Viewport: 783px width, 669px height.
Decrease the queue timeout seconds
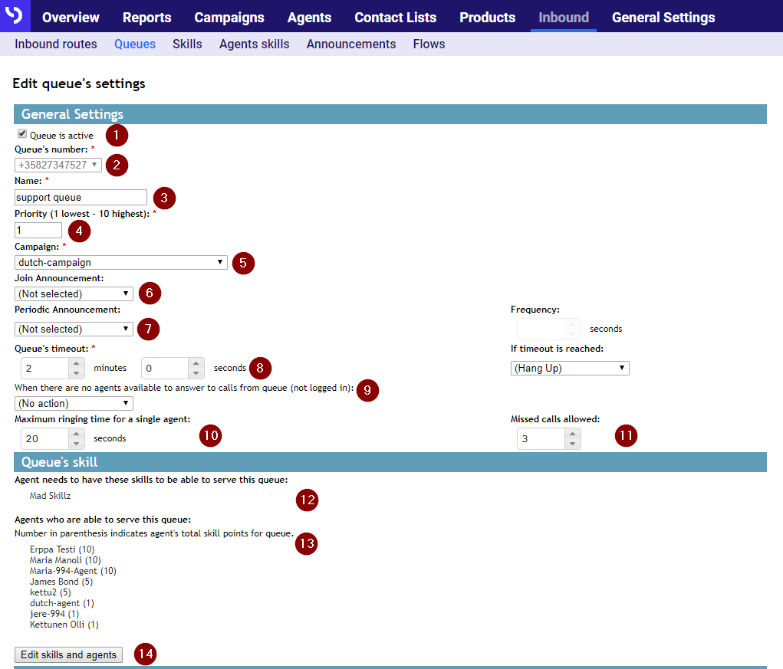click(x=196, y=373)
